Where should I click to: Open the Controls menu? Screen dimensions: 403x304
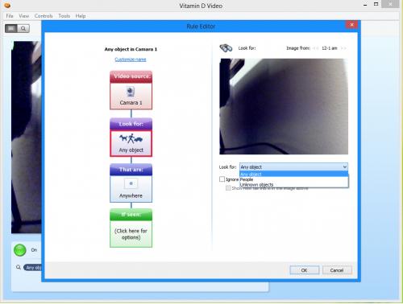[44, 16]
